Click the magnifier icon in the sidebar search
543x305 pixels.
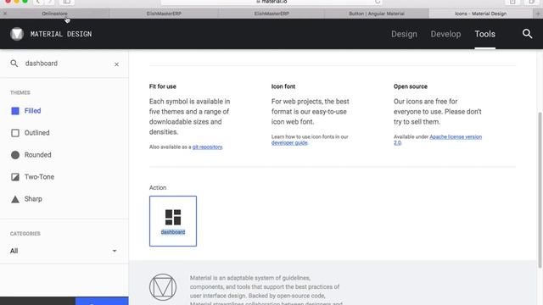(14, 64)
